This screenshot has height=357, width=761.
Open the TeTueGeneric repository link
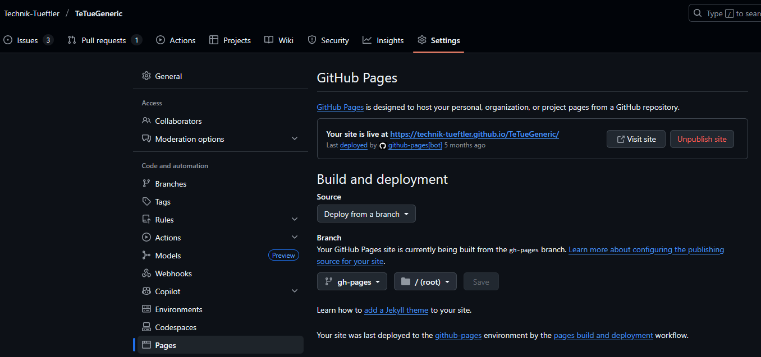pyautogui.click(x=99, y=13)
